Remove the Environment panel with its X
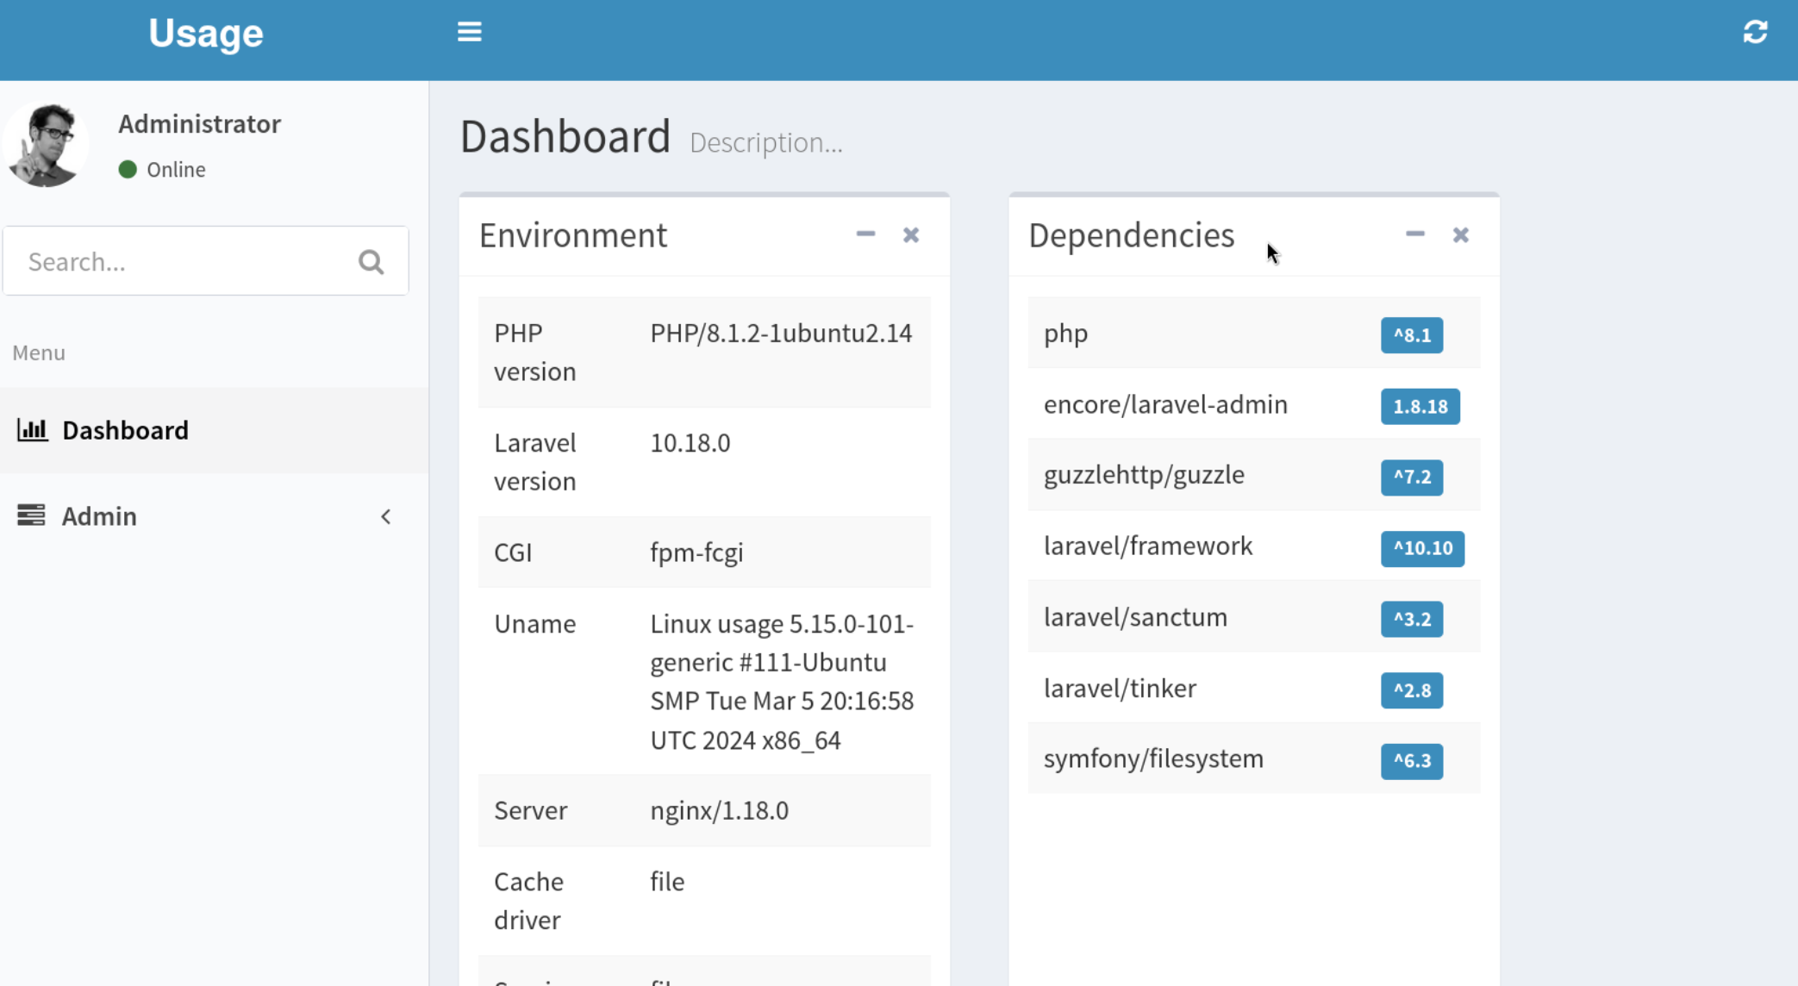This screenshot has width=1798, height=986. coord(911,234)
